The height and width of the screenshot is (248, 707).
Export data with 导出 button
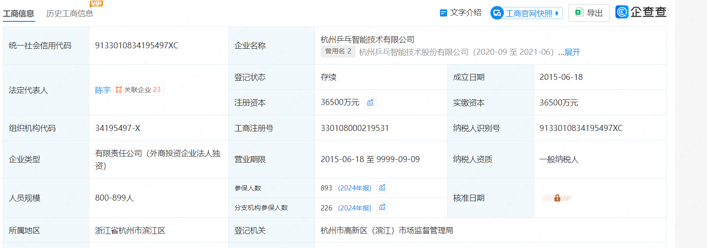coord(589,13)
